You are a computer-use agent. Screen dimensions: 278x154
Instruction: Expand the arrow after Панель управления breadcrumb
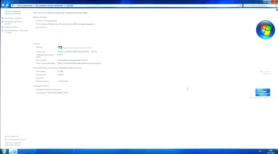(x=34, y=6)
